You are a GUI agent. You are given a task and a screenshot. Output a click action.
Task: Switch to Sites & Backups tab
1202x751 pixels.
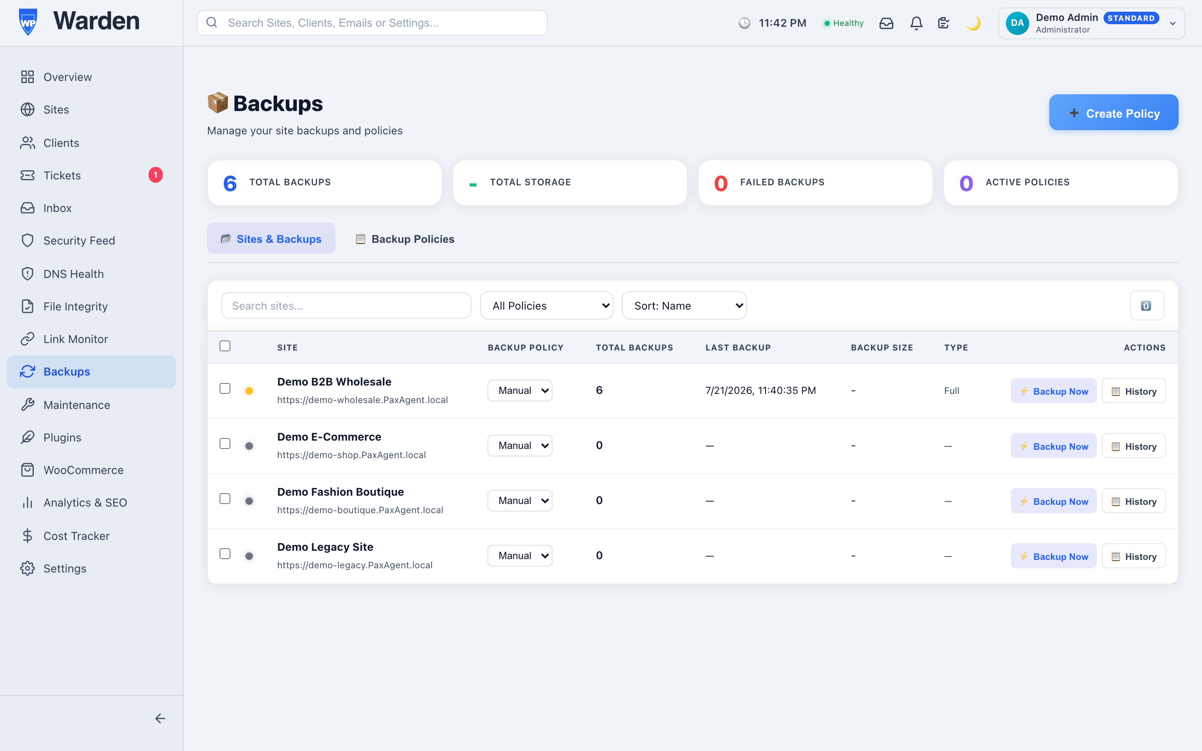[271, 239]
